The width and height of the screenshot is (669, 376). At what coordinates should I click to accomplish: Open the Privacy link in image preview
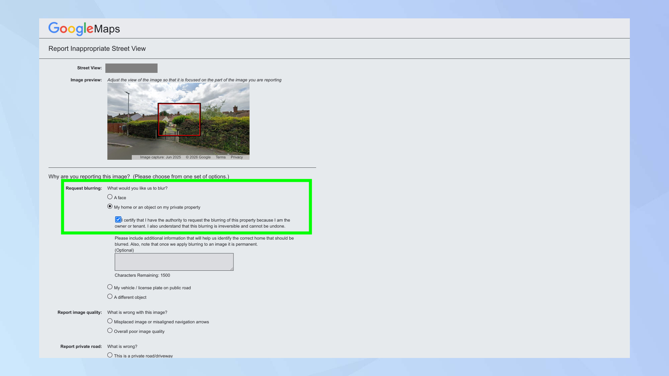(236, 157)
